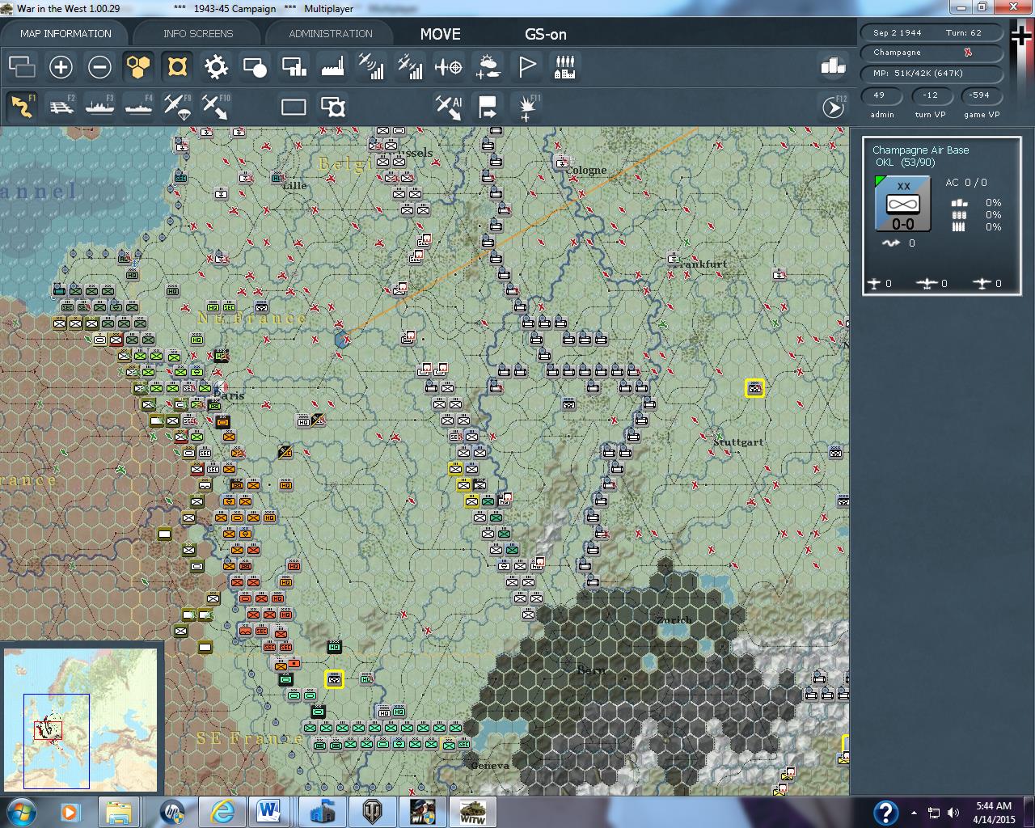The height and width of the screenshot is (828, 1035).
Task: Select ground Move mode F1
Action: (x=23, y=107)
